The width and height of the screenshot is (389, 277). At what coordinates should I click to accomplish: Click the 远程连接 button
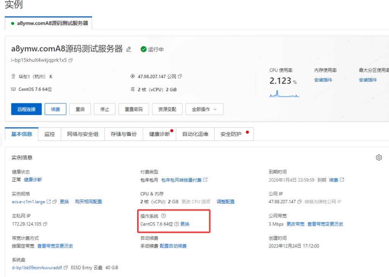coord(26,109)
